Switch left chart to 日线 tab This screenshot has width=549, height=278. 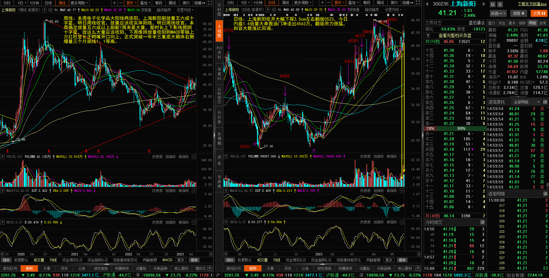click(x=48, y=3)
